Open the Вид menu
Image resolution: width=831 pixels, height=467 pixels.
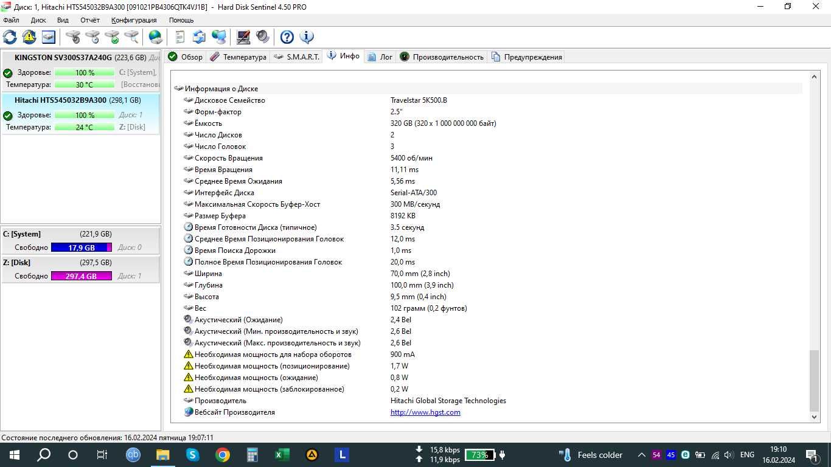click(63, 20)
